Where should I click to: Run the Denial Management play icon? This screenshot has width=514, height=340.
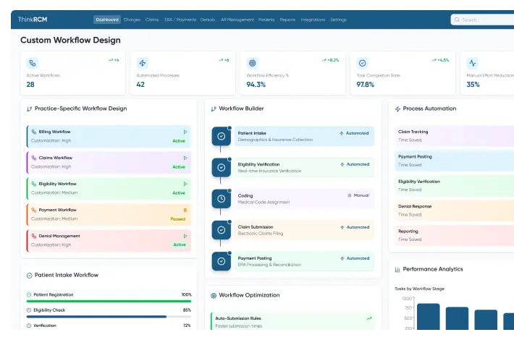[185, 236]
